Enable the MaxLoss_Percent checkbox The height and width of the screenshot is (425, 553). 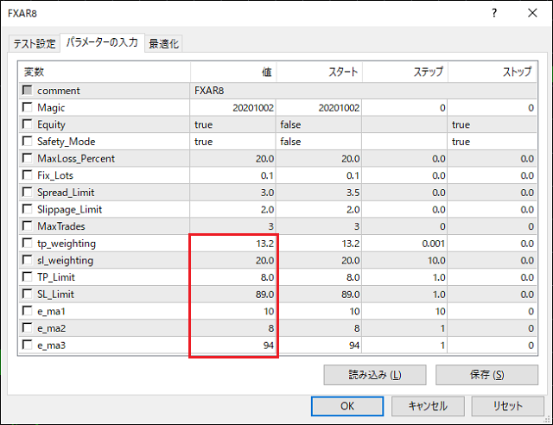point(27,158)
